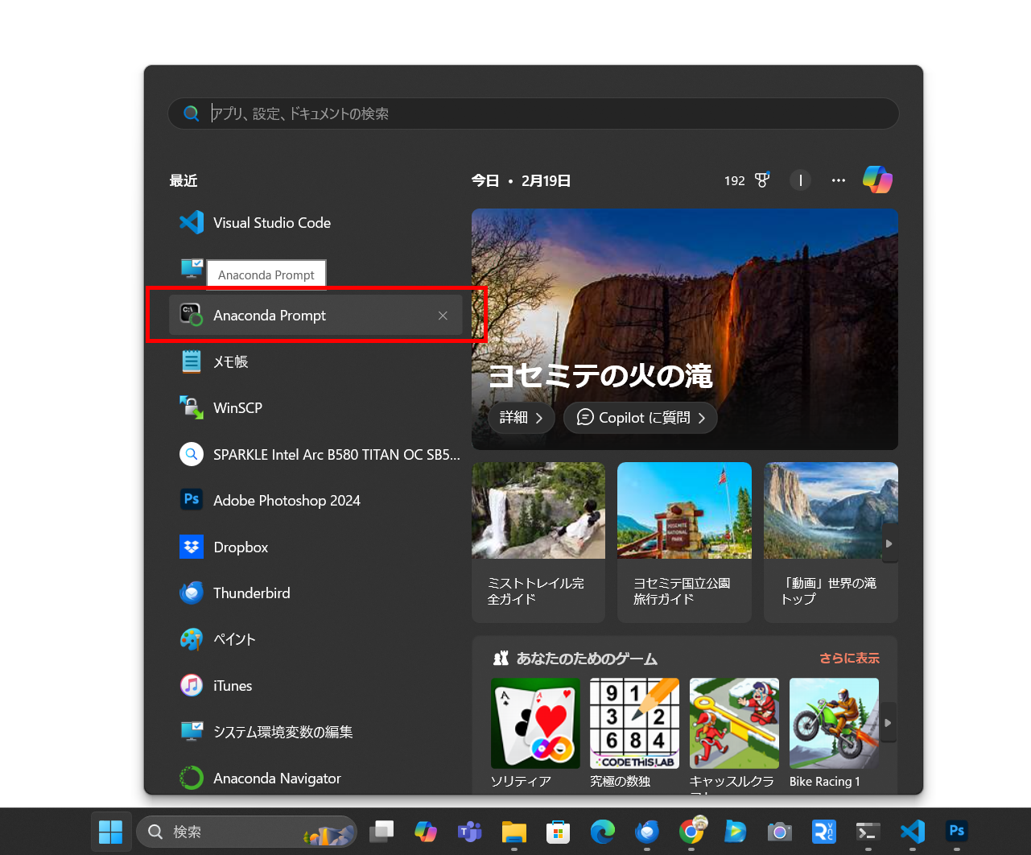Open メモ帳 from the recent apps
This screenshot has height=855, width=1031.
230,361
